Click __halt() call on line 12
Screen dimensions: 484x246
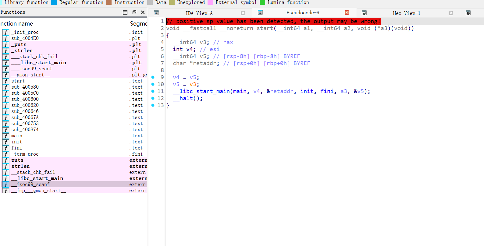pyautogui.click(x=188, y=98)
